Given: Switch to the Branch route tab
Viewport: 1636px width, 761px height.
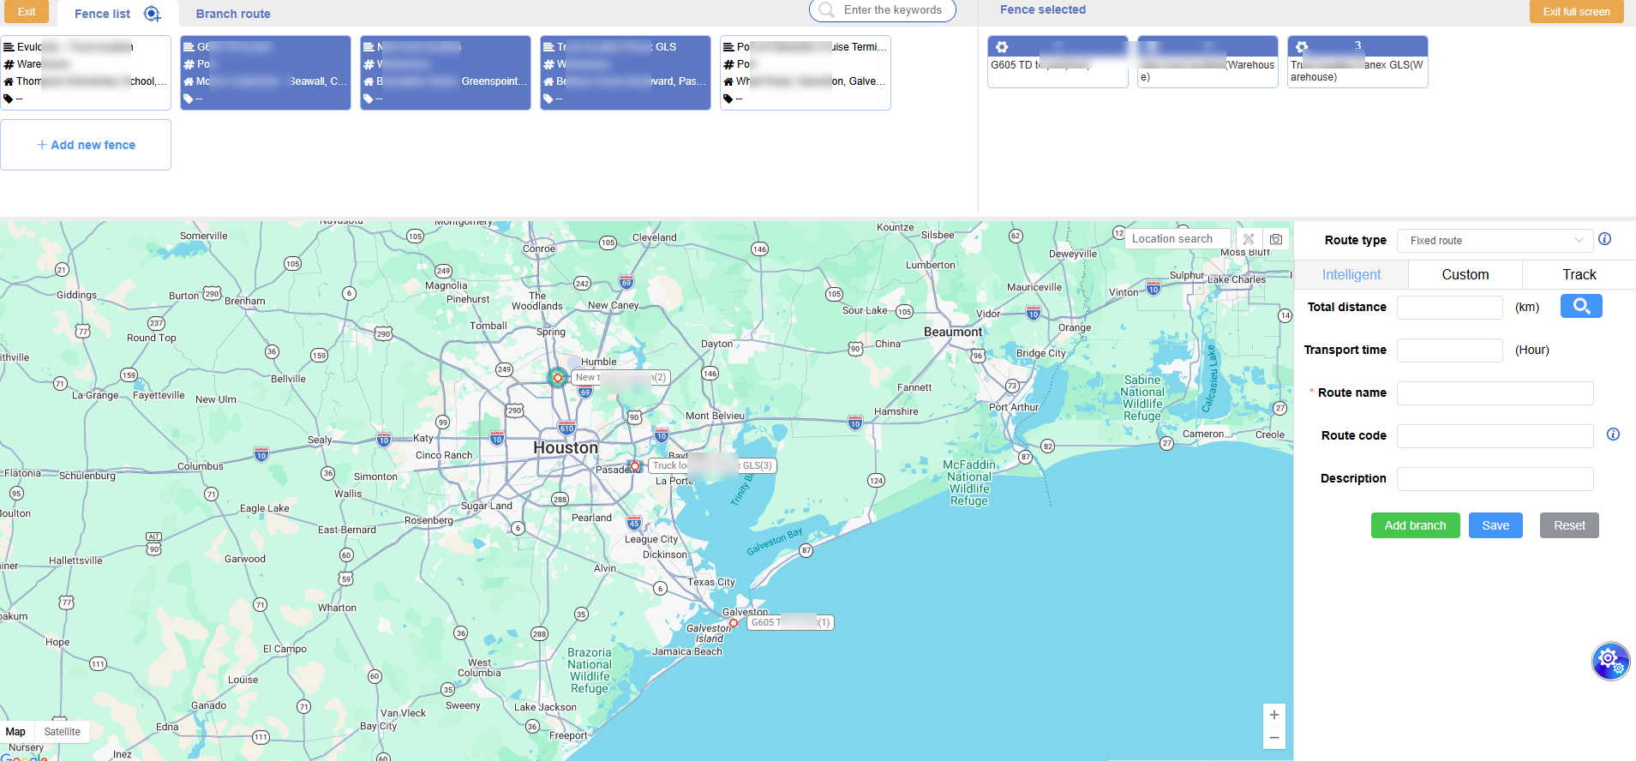Looking at the screenshot, I should tap(233, 14).
